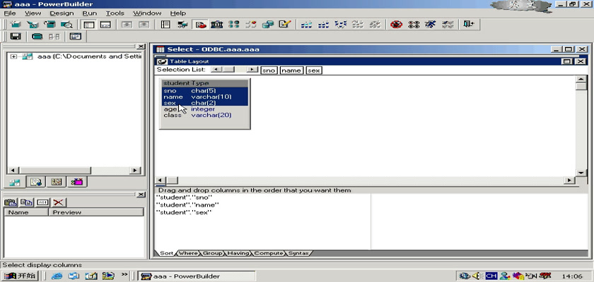Click Selection List right scroll arrow
Image resolution: width=594 pixels, height=282 pixels.
252,70
